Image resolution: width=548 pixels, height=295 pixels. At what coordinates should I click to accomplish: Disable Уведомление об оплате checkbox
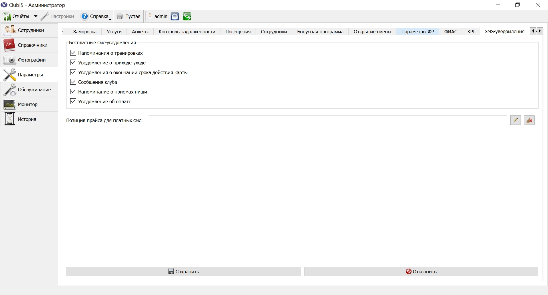73,101
